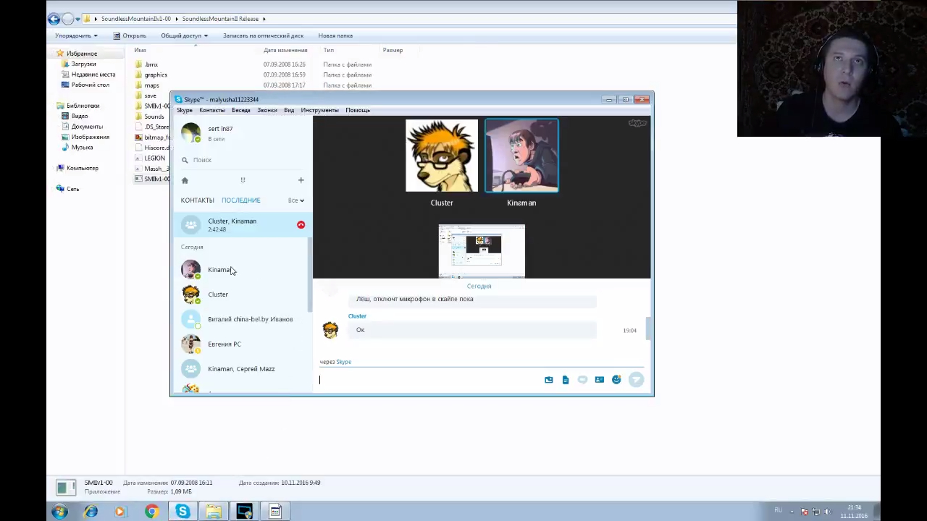
Task: Open Internet Explorer from the taskbar
Action: coord(91,512)
